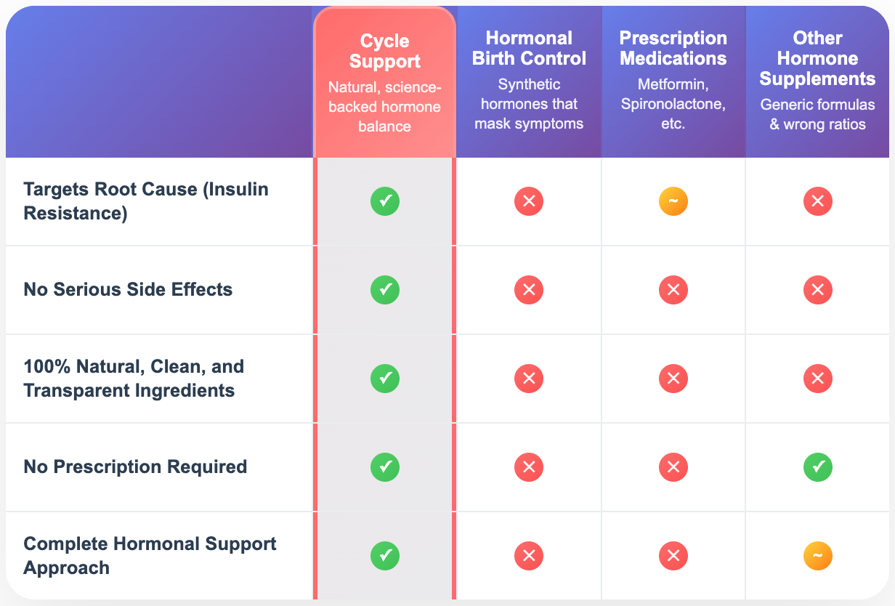Click Cycle Support's green check for Complete Hormonal Support
The width and height of the screenshot is (895, 606).
(384, 556)
